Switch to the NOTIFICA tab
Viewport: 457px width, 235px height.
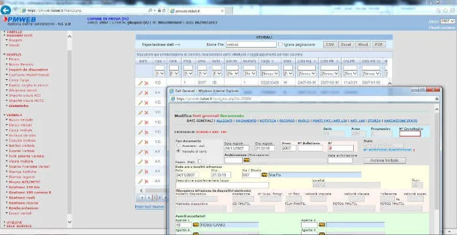268,121
